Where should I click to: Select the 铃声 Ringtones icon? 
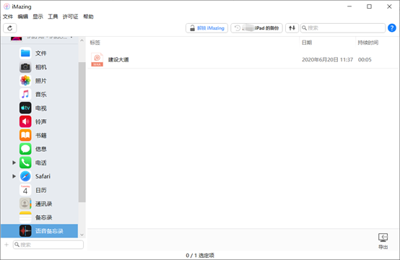[x=25, y=121]
